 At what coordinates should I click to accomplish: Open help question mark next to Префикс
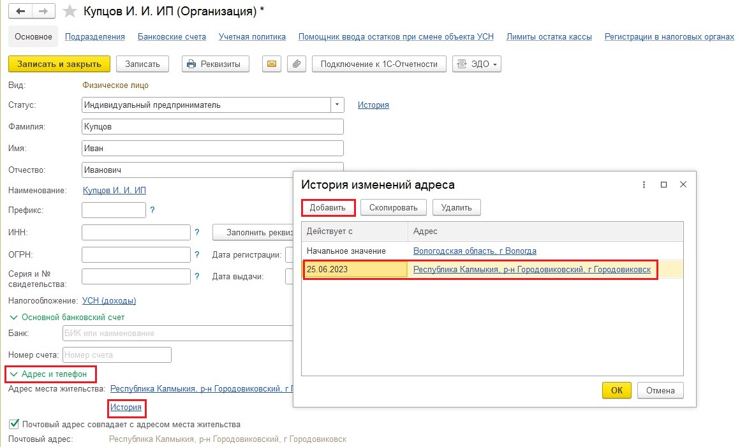coord(152,210)
